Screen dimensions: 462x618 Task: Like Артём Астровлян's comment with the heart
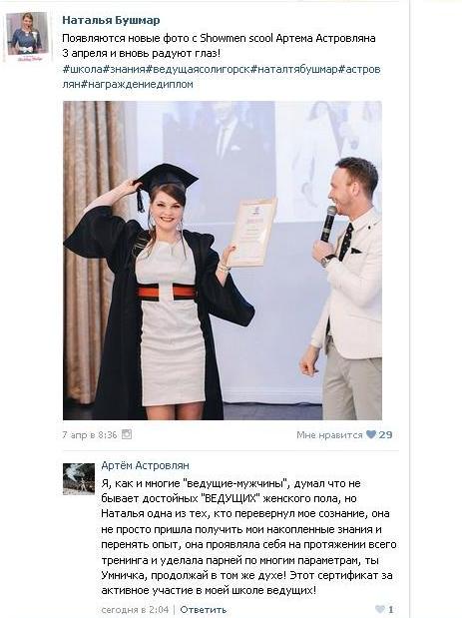(x=380, y=609)
